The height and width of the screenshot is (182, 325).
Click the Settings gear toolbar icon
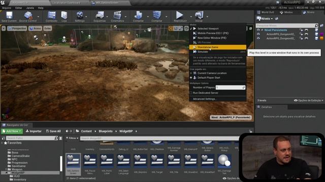point(80,17)
